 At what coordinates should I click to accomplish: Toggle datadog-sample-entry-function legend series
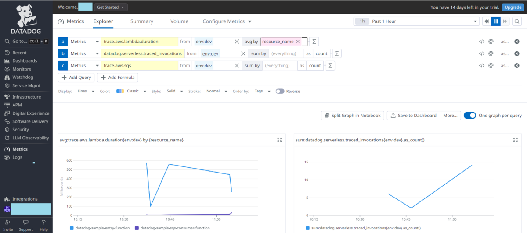click(101, 228)
